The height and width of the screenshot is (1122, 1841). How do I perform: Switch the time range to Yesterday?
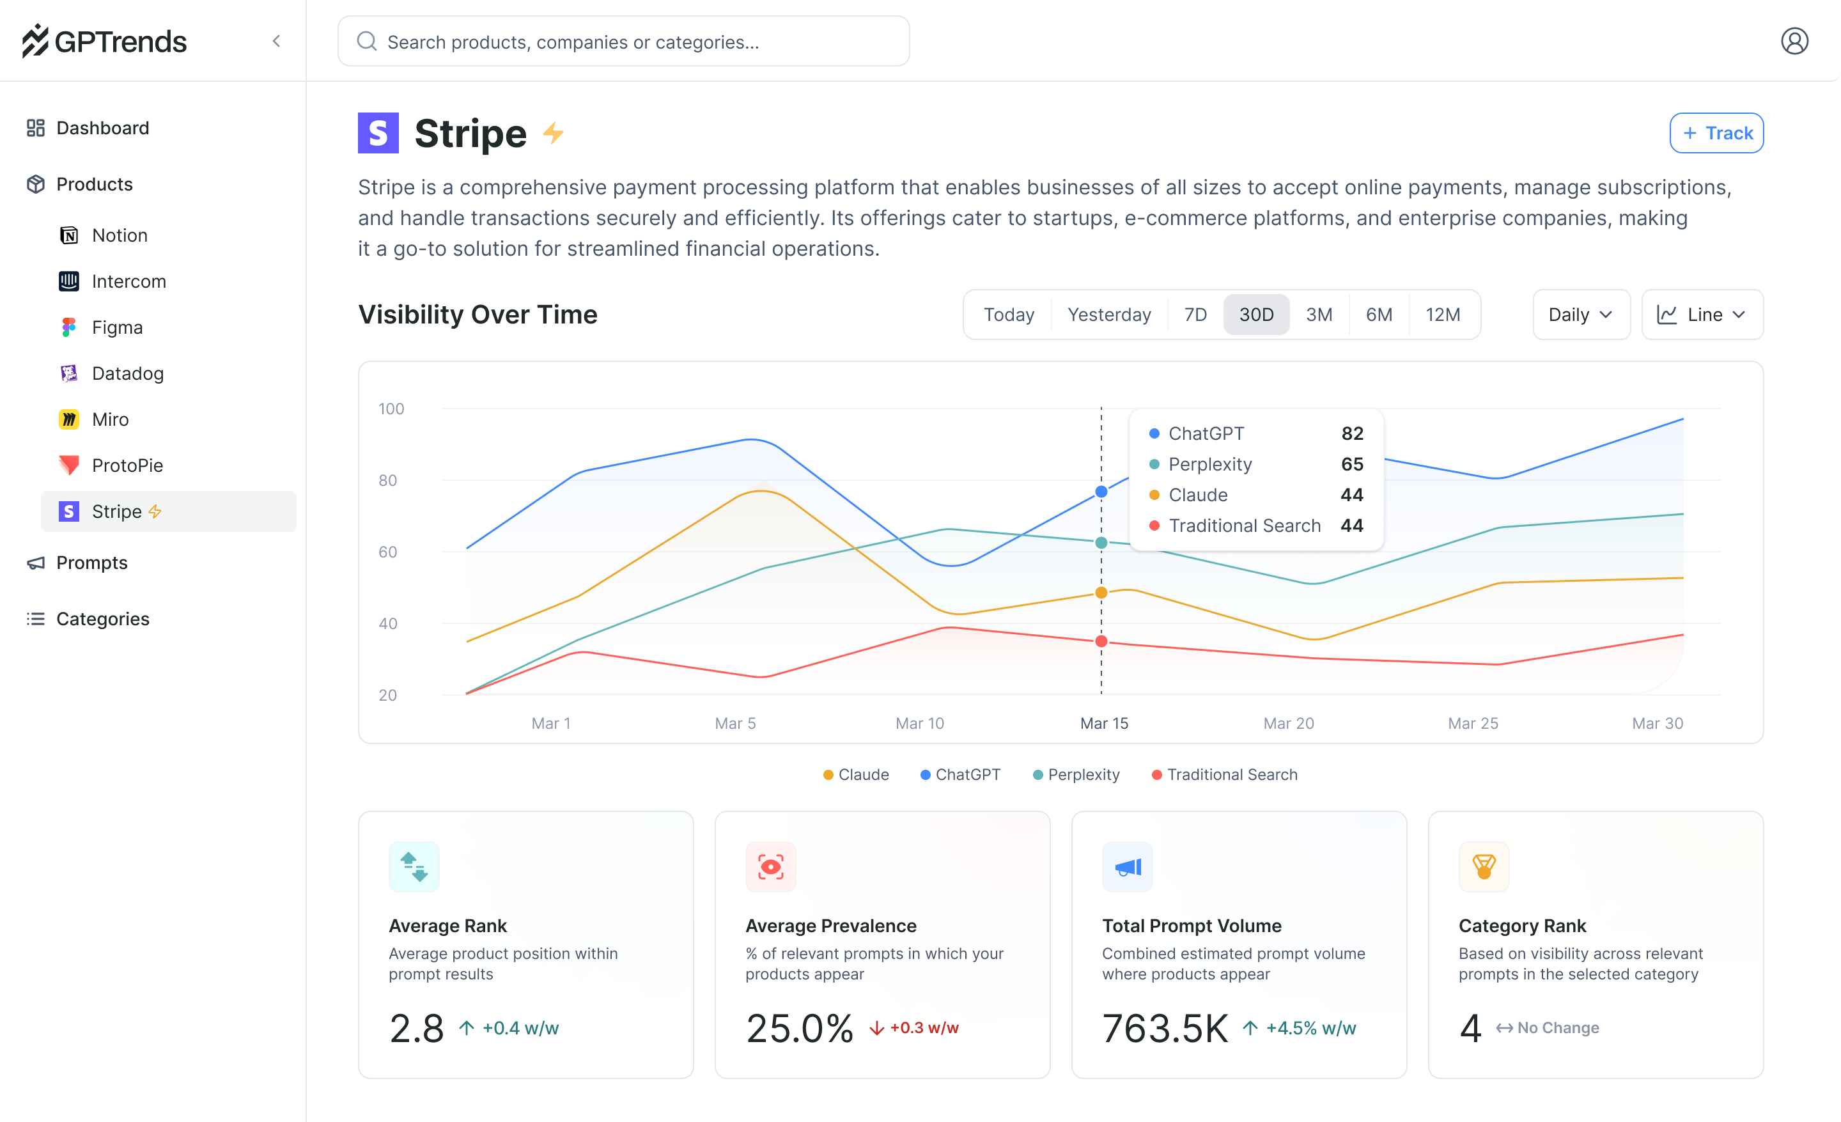click(x=1109, y=315)
